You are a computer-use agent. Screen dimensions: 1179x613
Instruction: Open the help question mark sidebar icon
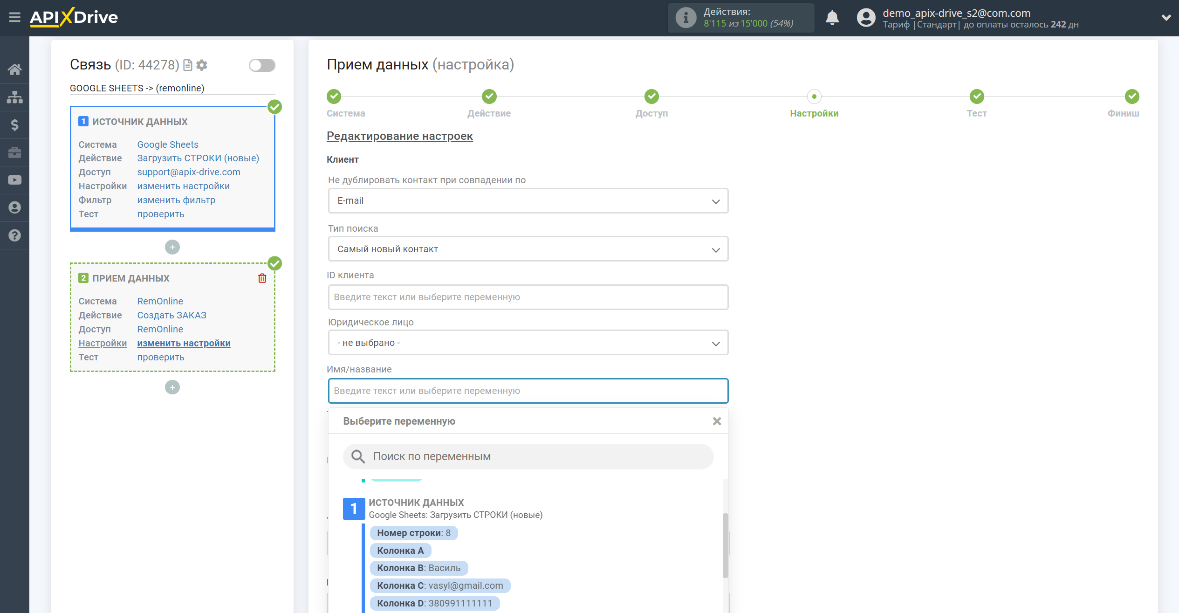pyautogui.click(x=14, y=235)
